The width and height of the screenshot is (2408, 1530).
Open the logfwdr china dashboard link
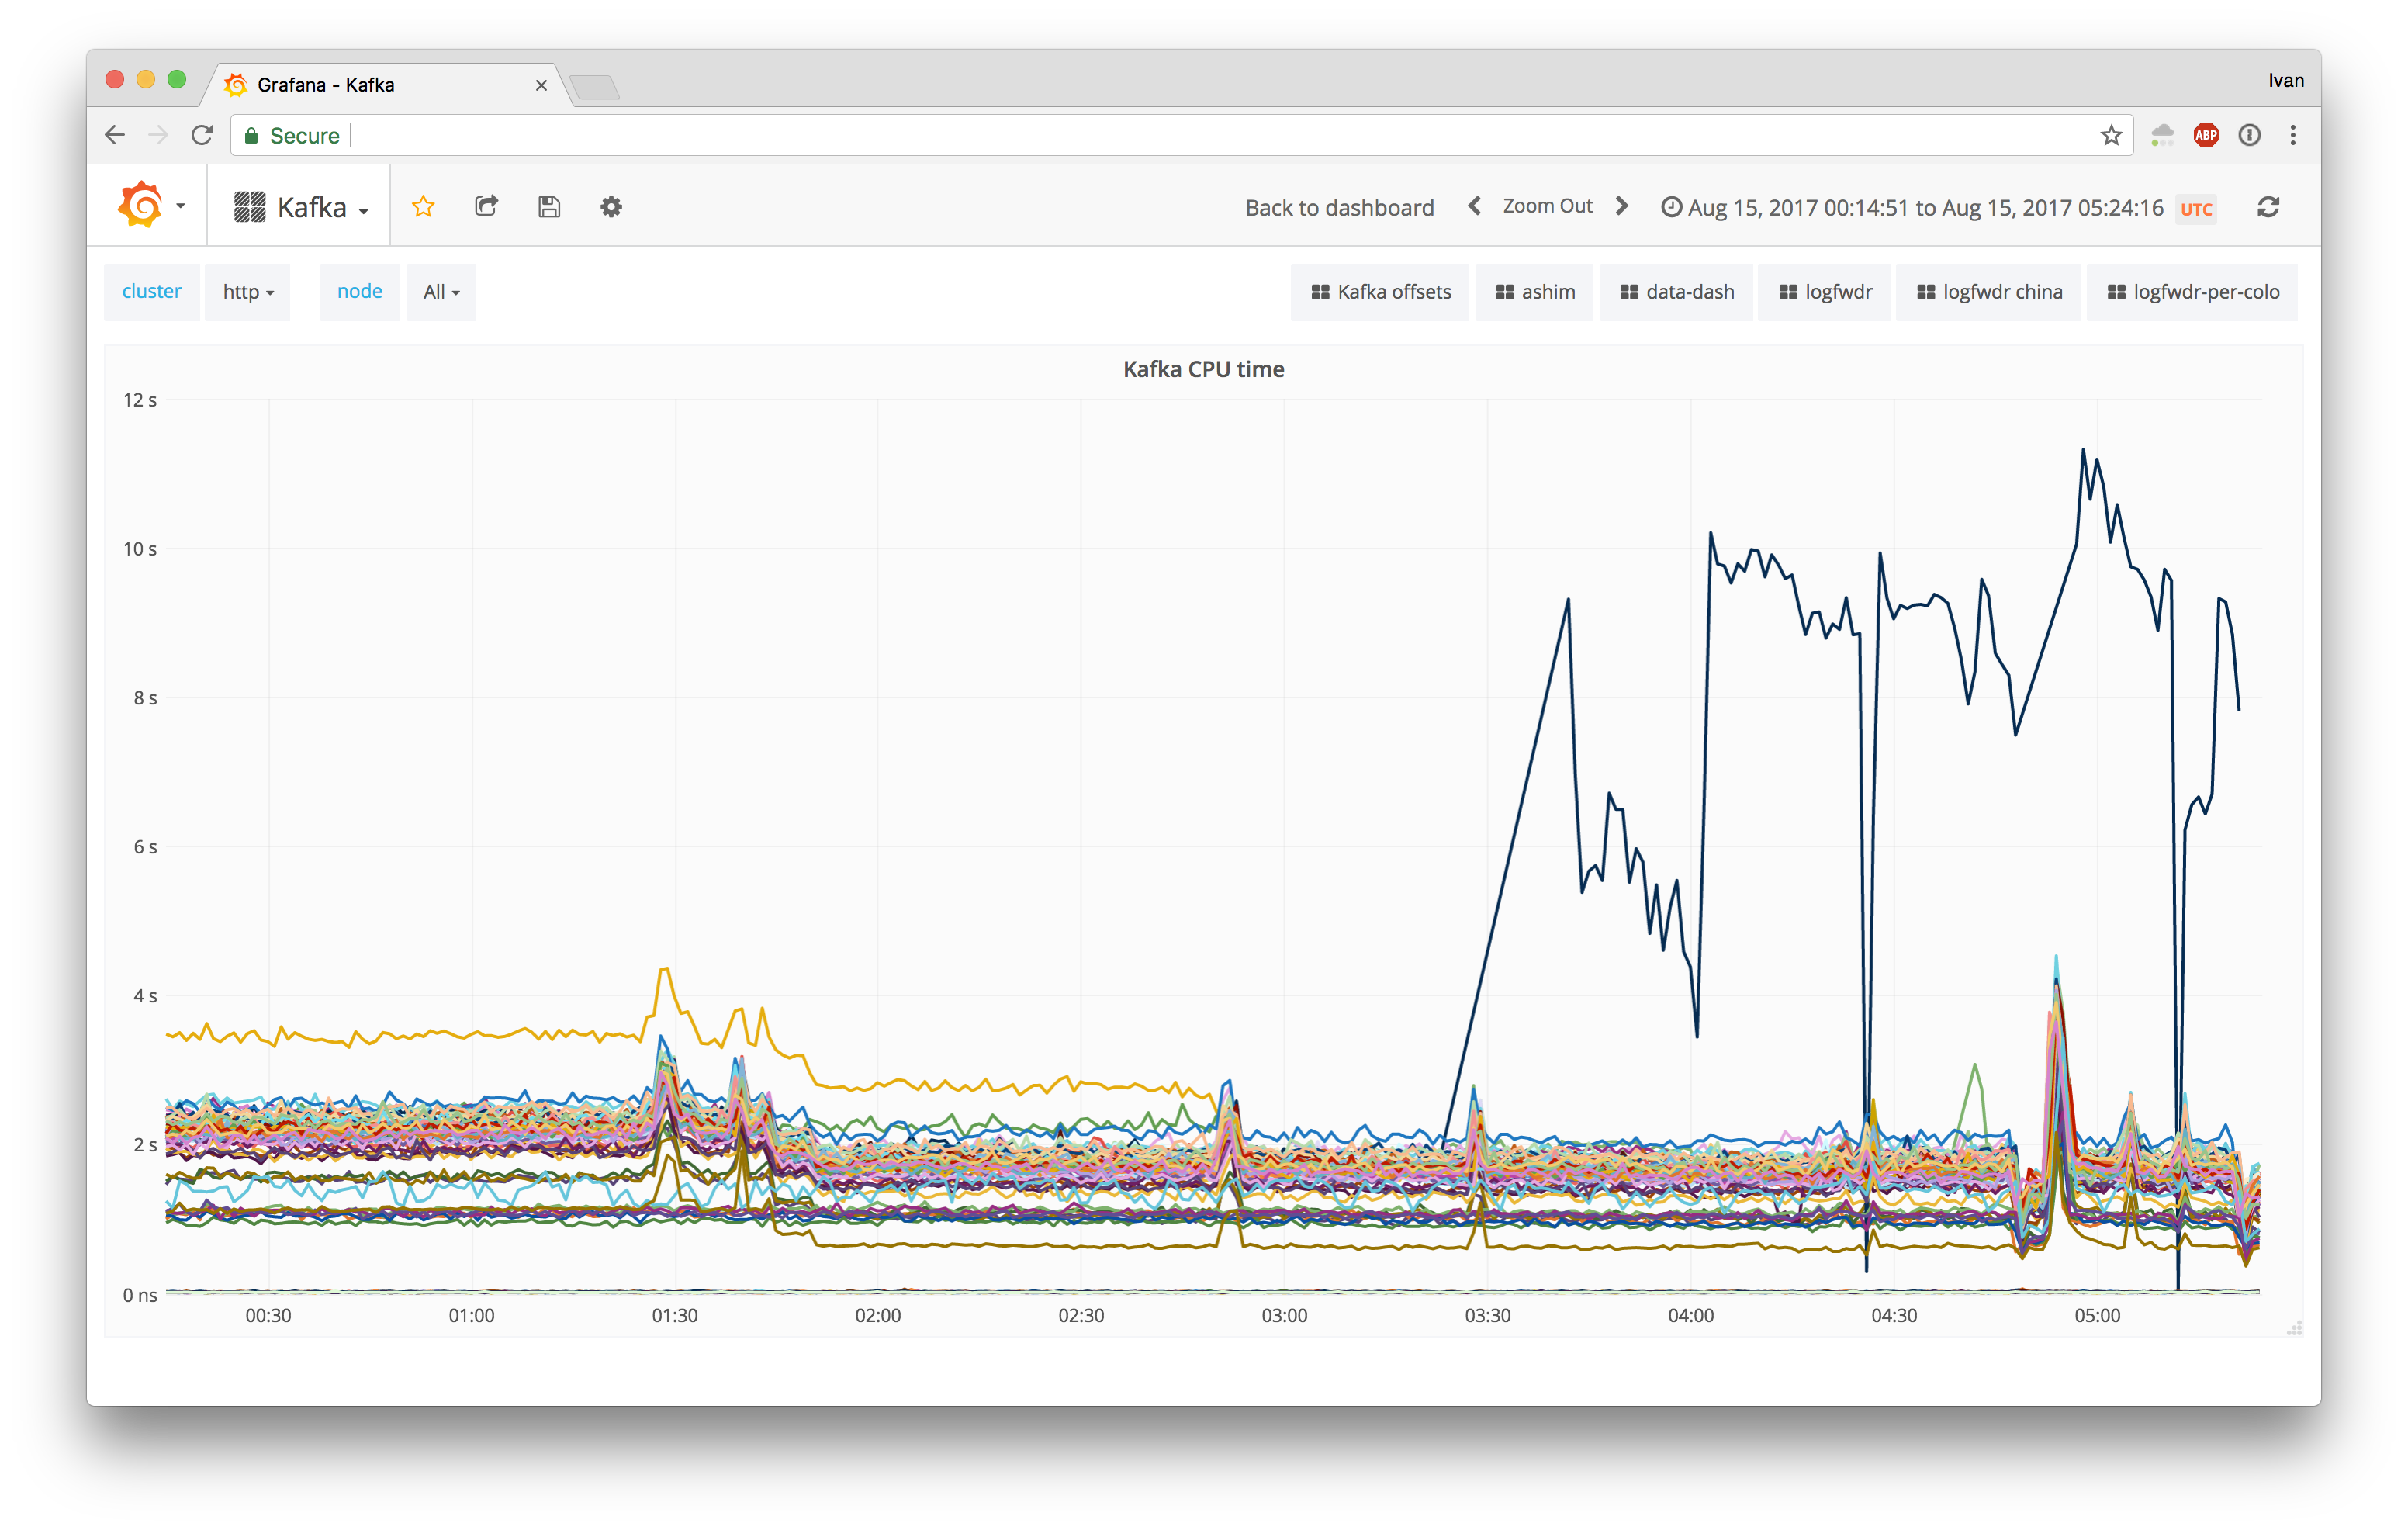tap(1989, 292)
